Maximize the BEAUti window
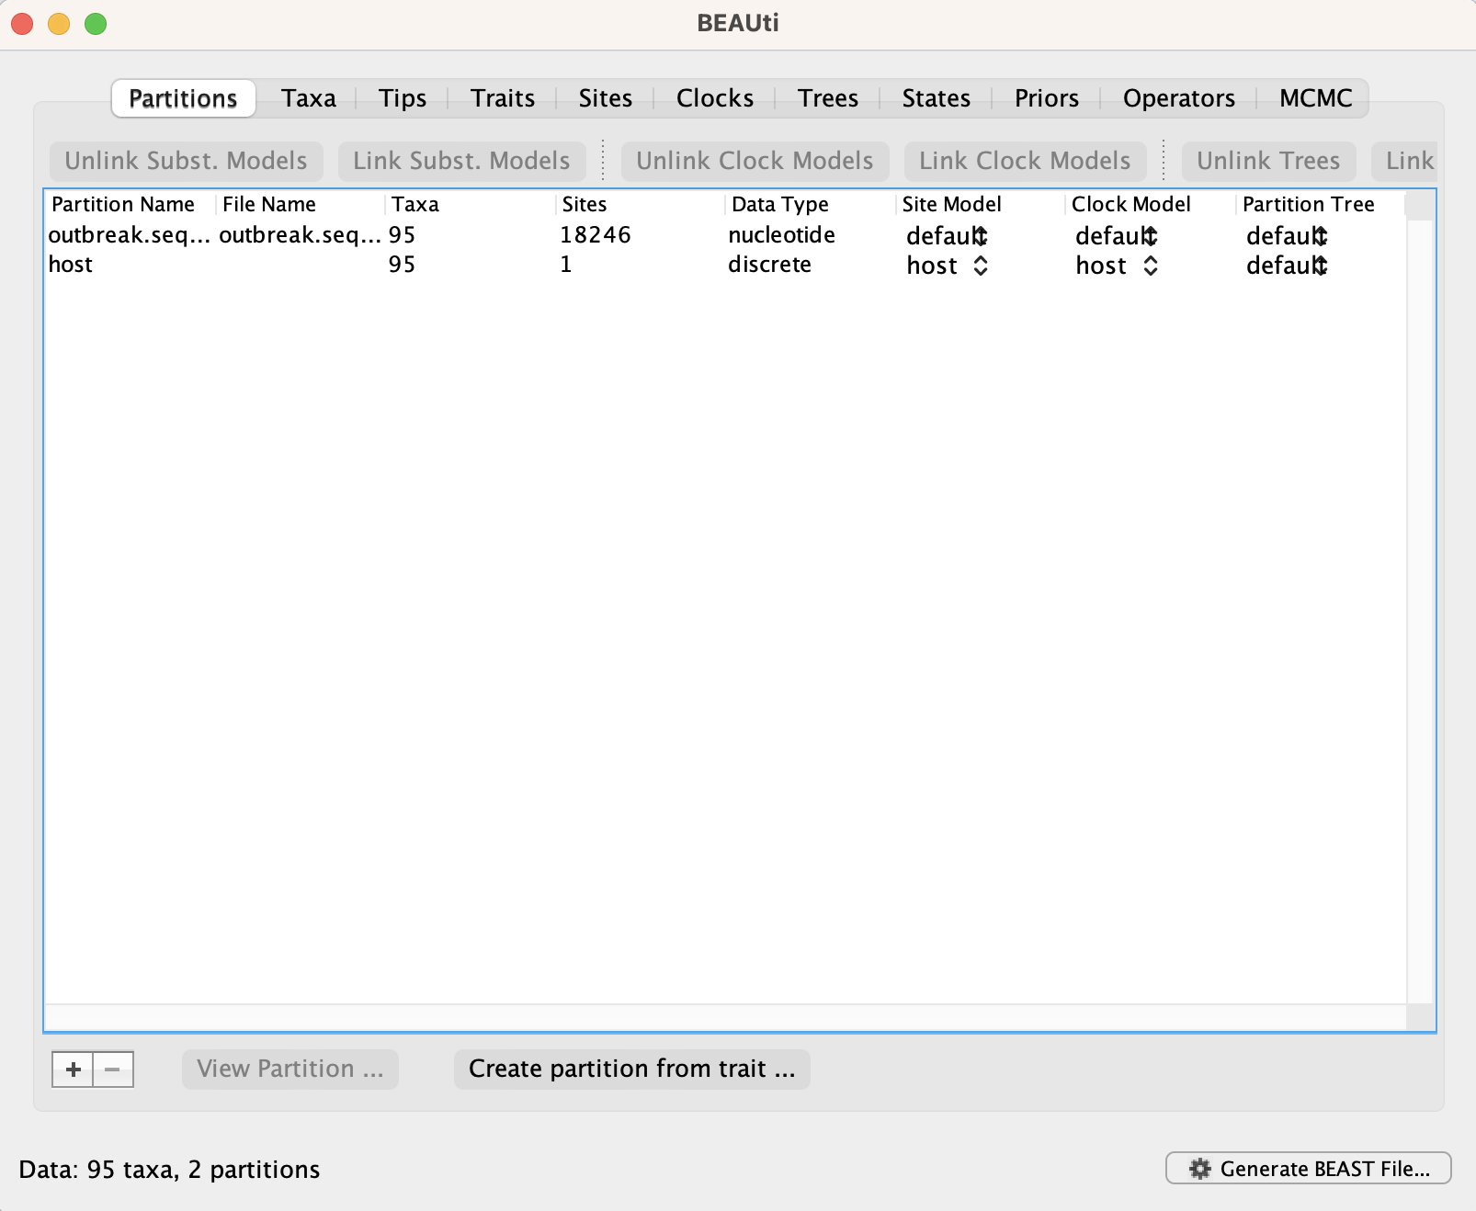 pyautogui.click(x=96, y=24)
